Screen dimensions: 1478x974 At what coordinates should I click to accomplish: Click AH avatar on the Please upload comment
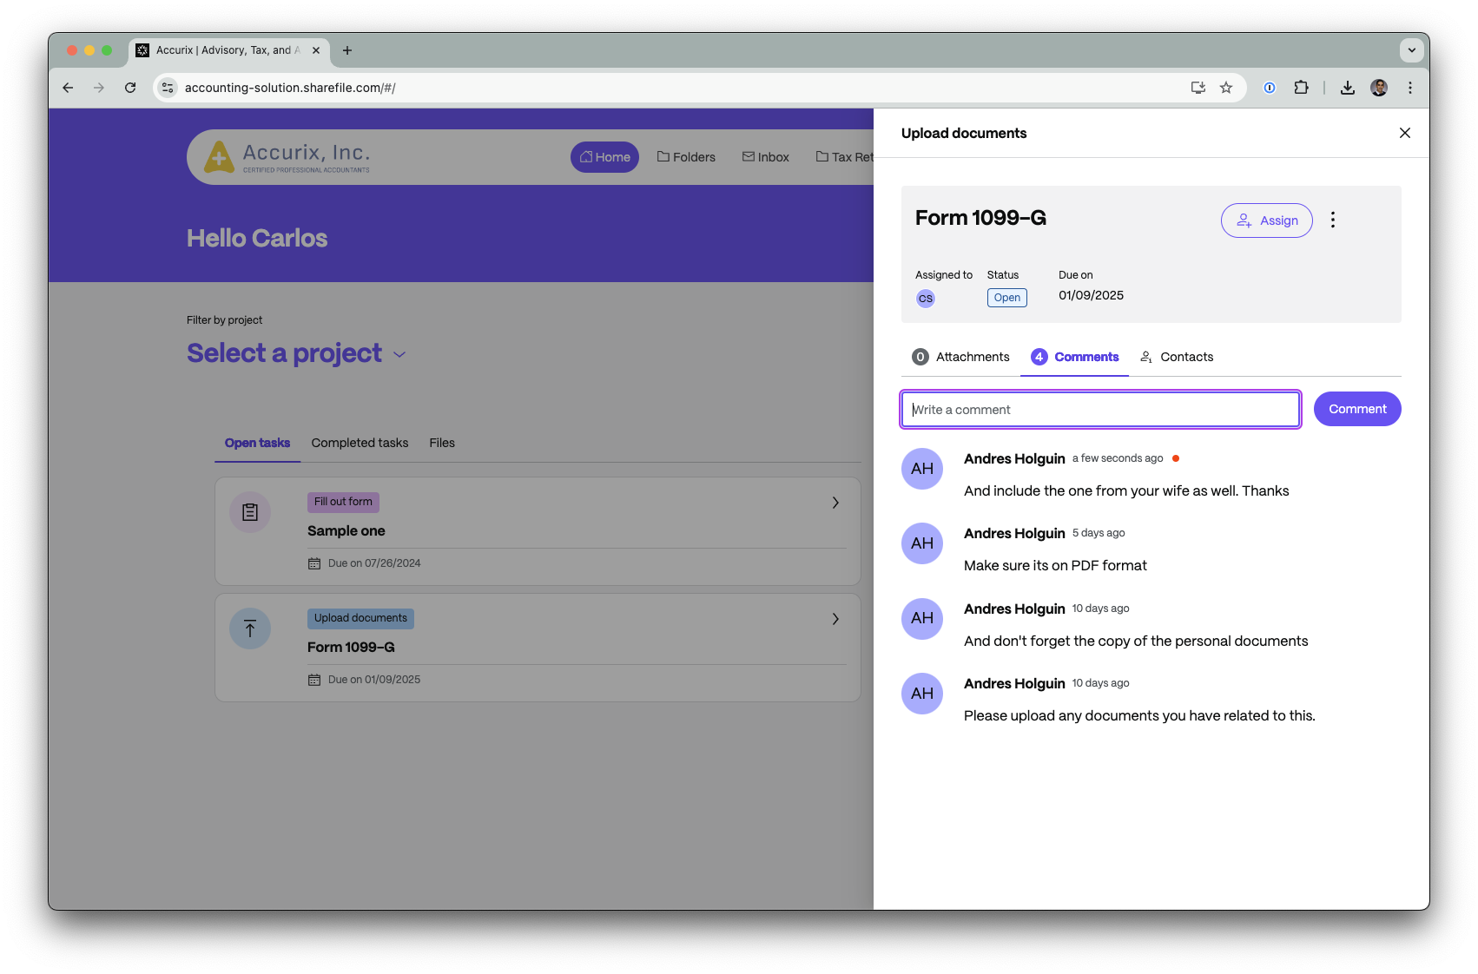click(922, 694)
